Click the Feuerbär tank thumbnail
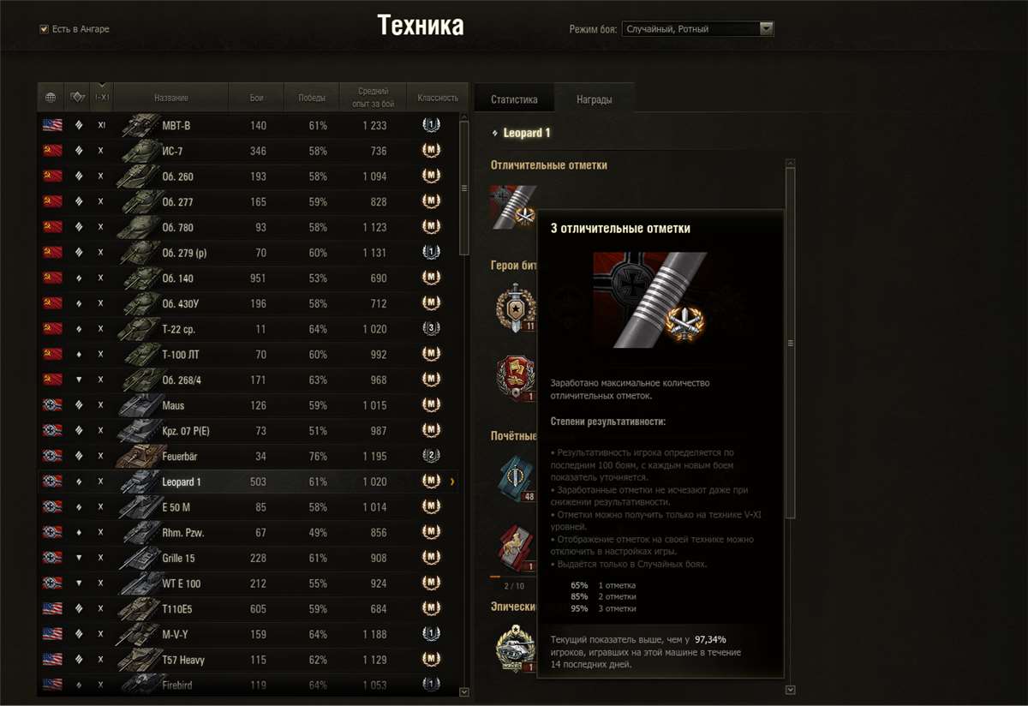The height and width of the screenshot is (706, 1028). pos(137,456)
